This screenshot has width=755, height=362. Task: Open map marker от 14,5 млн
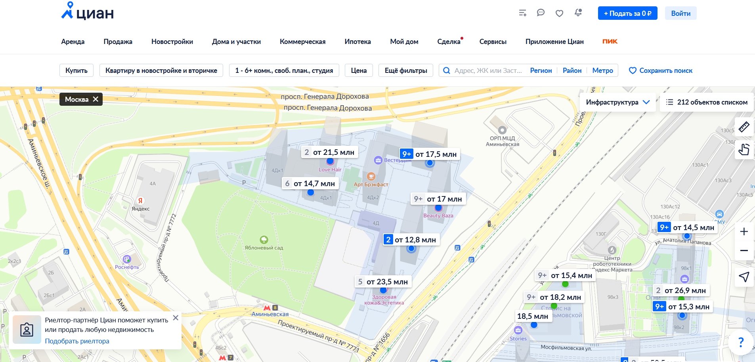click(x=687, y=227)
